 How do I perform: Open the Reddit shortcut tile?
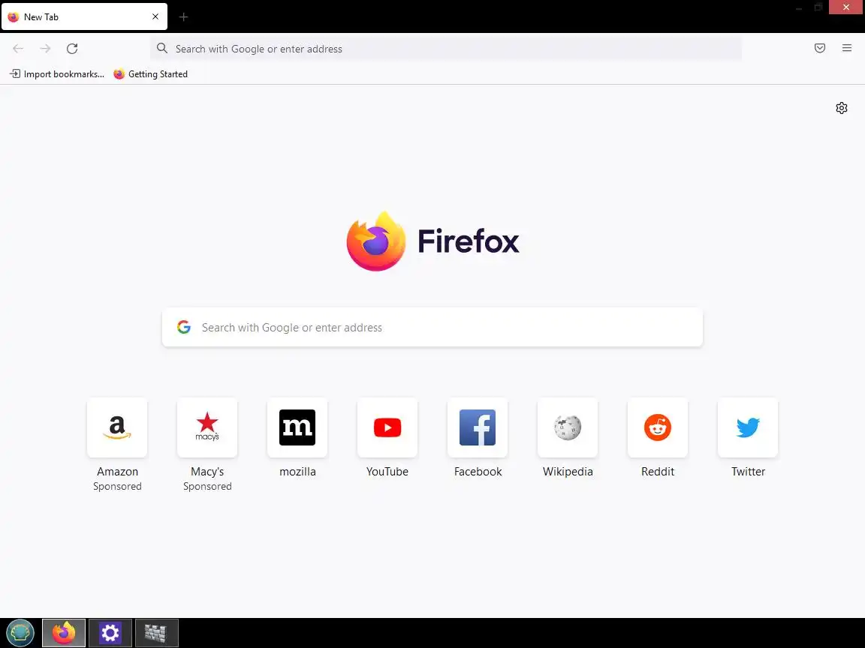[x=658, y=427]
